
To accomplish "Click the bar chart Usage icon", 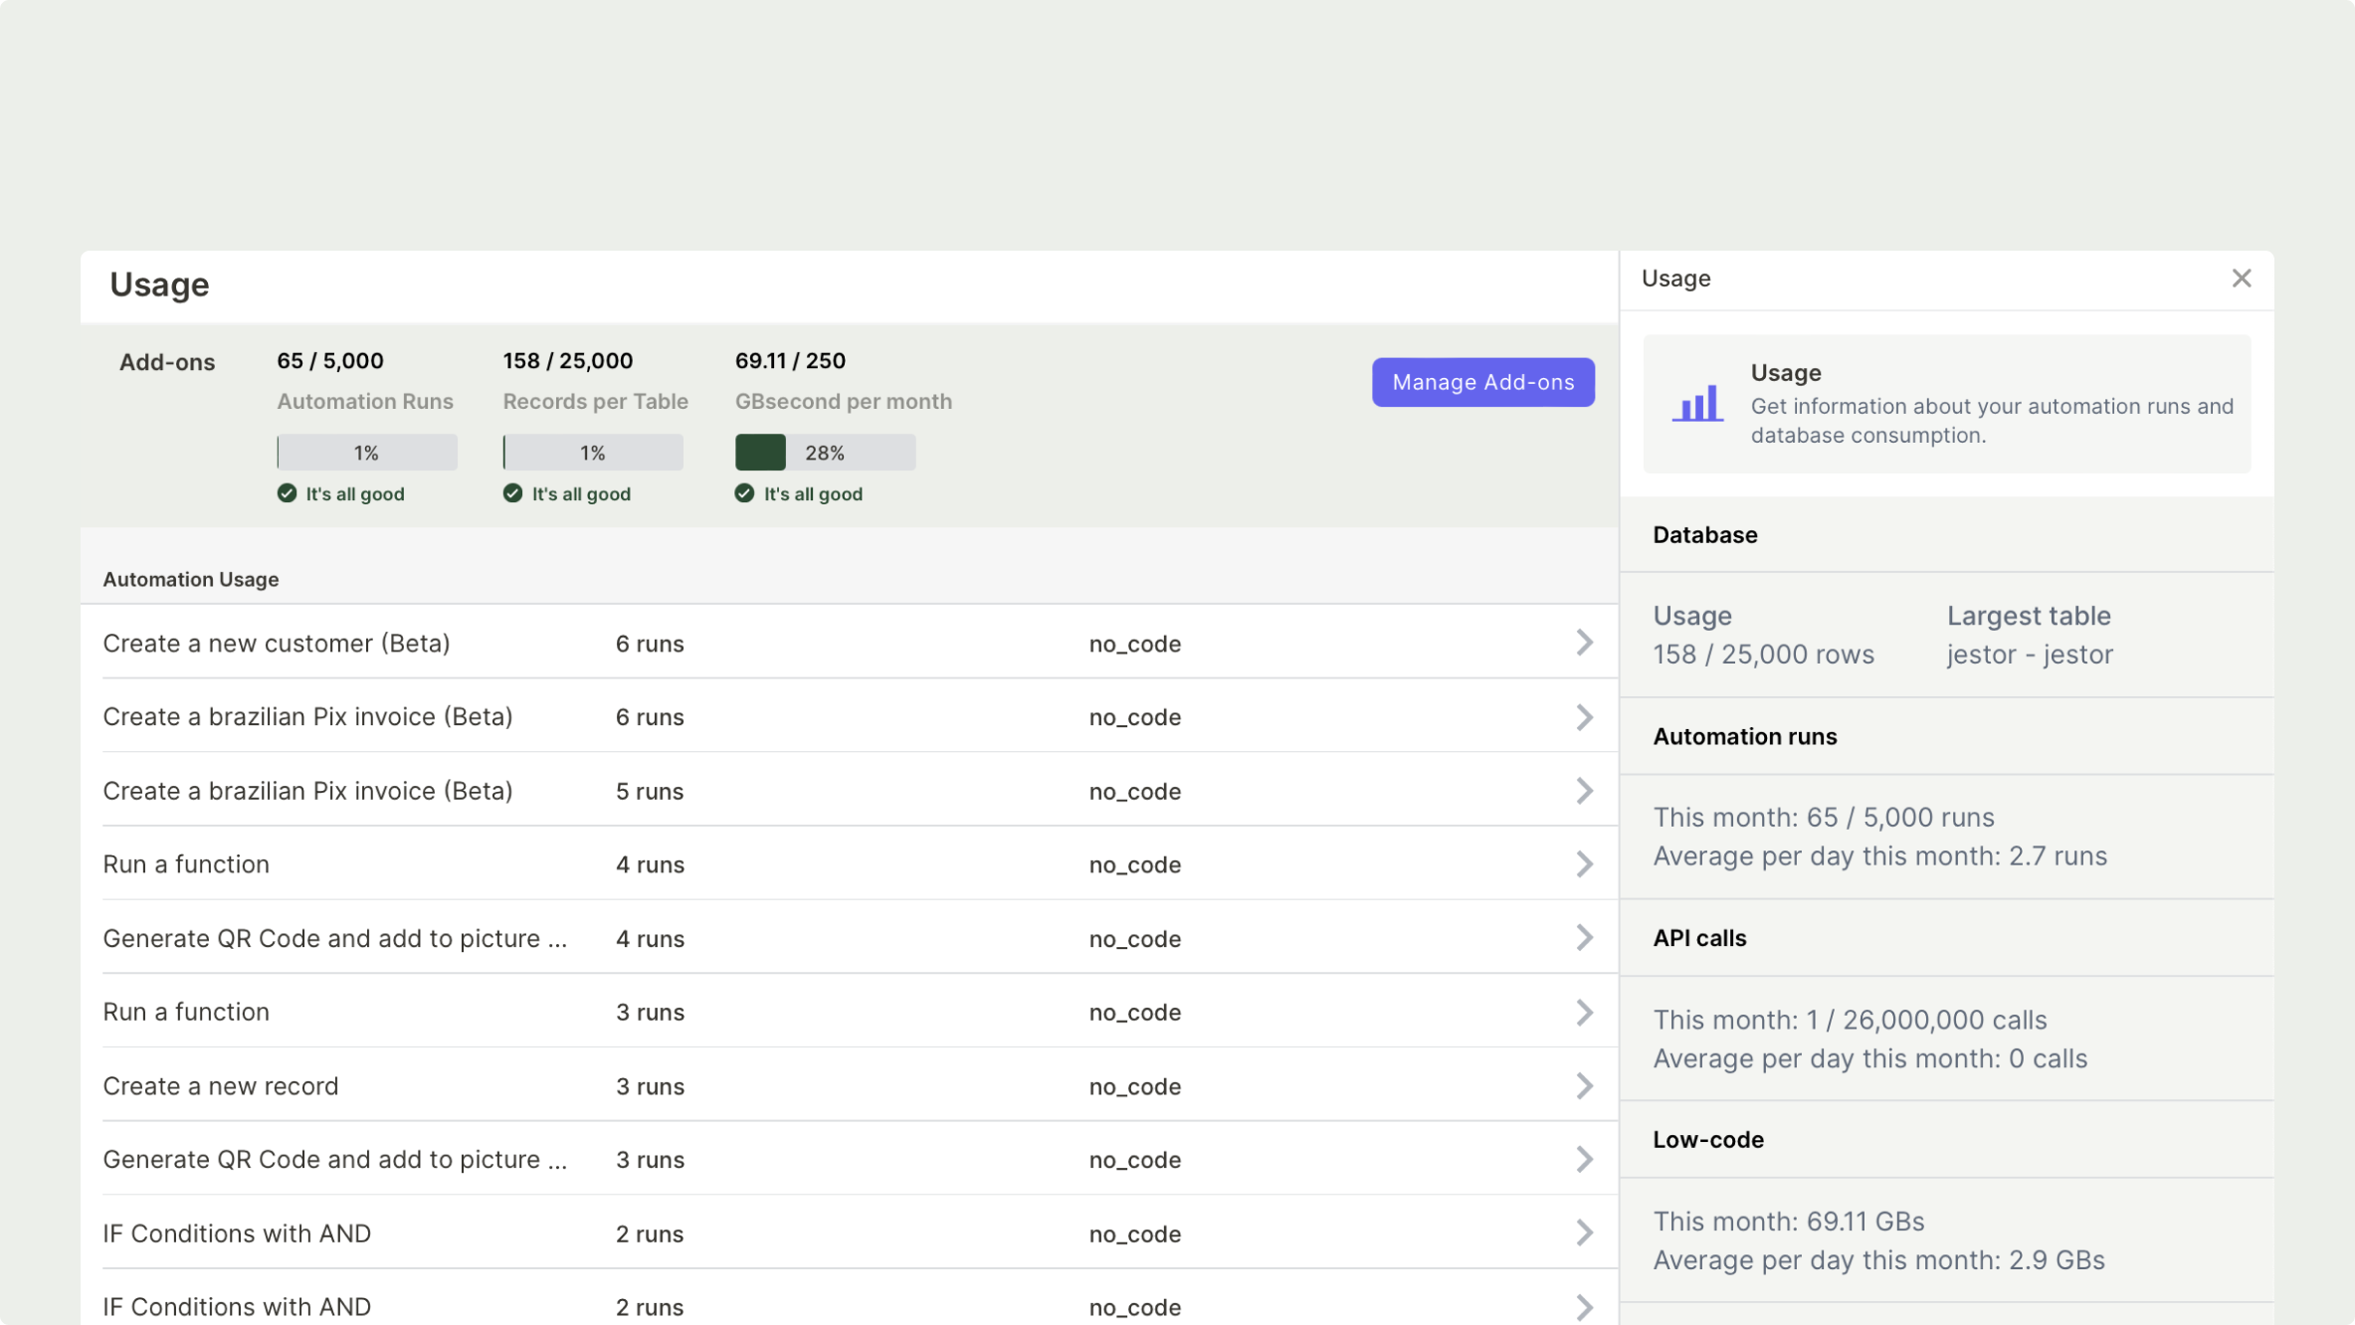I will point(1697,404).
